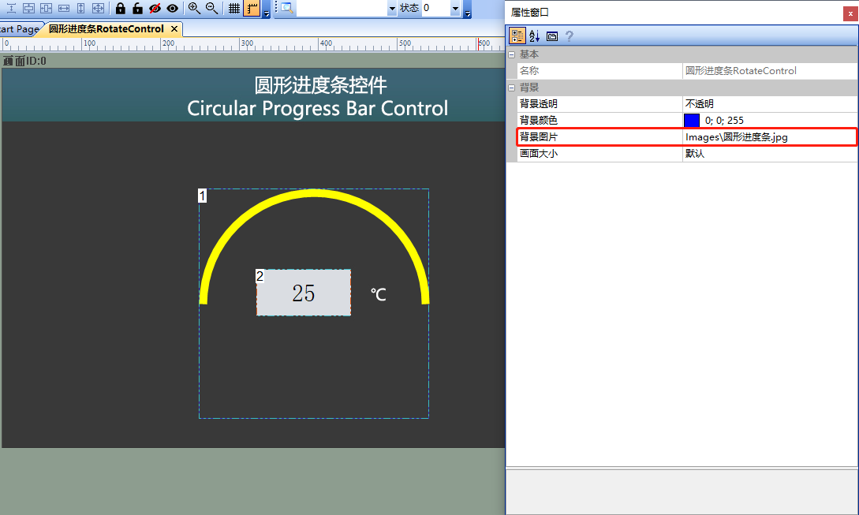Close the 属性窗口 panel
Image resolution: width=859 pixels, height=515 pixels.
[850, 13]
